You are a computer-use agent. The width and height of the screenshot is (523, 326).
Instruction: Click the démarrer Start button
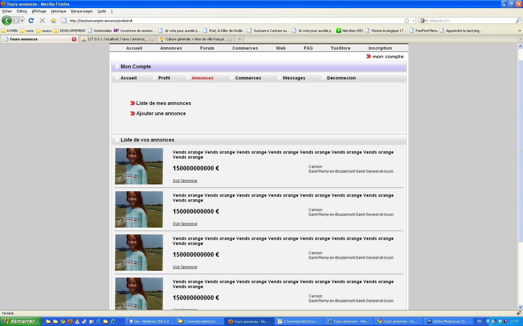[x=21, y=321]
